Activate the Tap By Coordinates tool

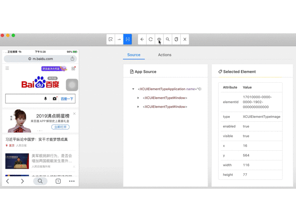(128, 39)
